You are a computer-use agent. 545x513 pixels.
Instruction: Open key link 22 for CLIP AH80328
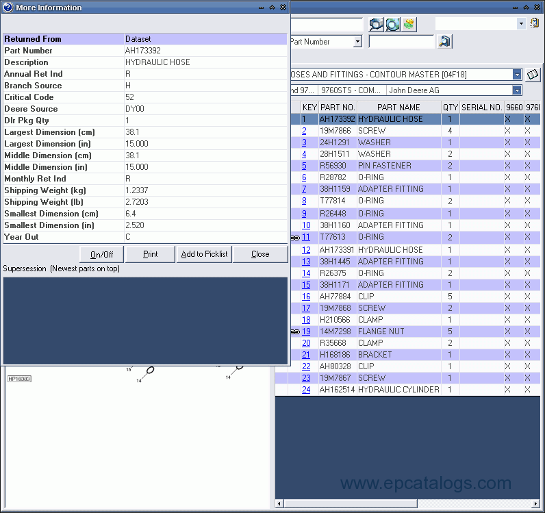[x=306, y=366]
